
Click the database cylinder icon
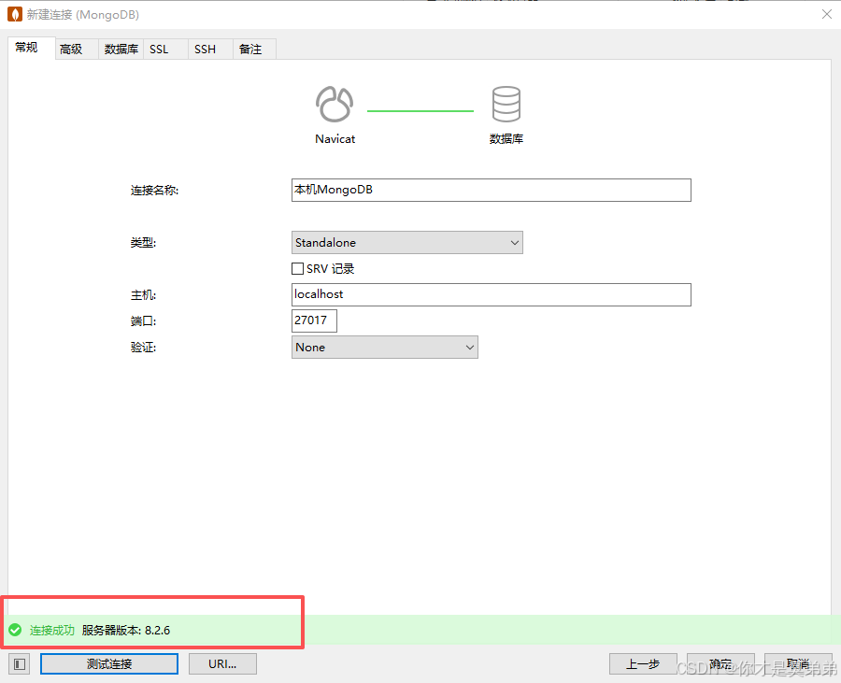click(506, 104)
